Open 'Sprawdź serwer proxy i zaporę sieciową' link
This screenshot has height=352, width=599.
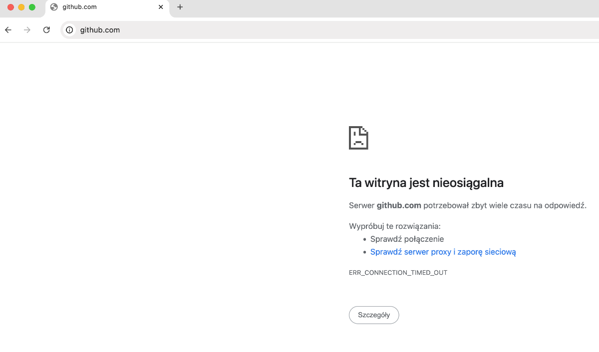click(443, 252)
